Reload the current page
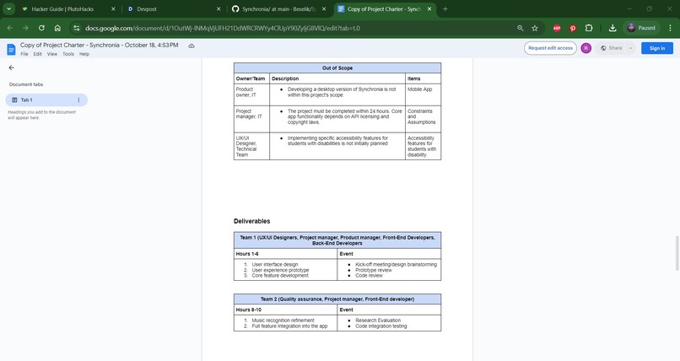The width and height of the screenshot is (680, 361). click(x=41, y=28)
